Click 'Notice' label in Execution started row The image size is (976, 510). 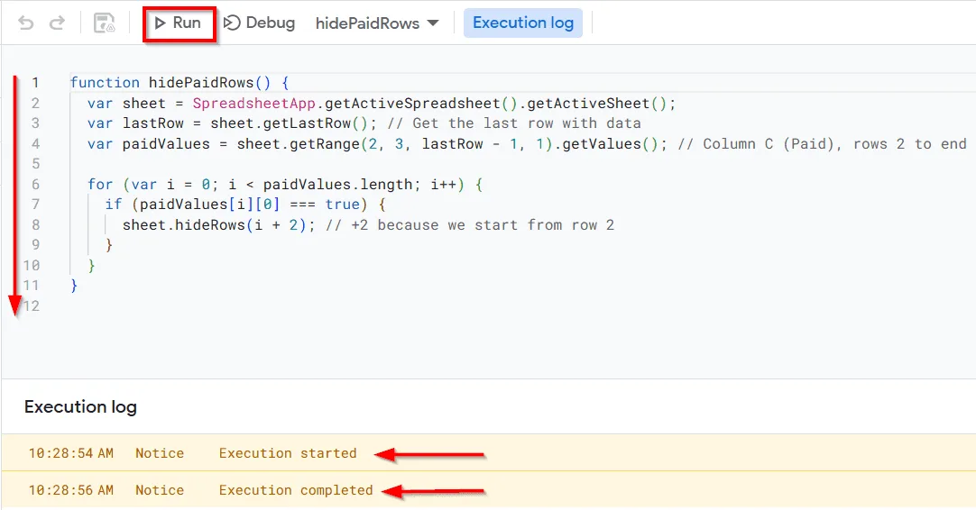160,453
